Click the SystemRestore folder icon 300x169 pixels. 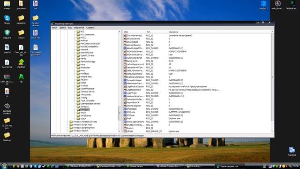pyautogui.click(x=78, y=89)
